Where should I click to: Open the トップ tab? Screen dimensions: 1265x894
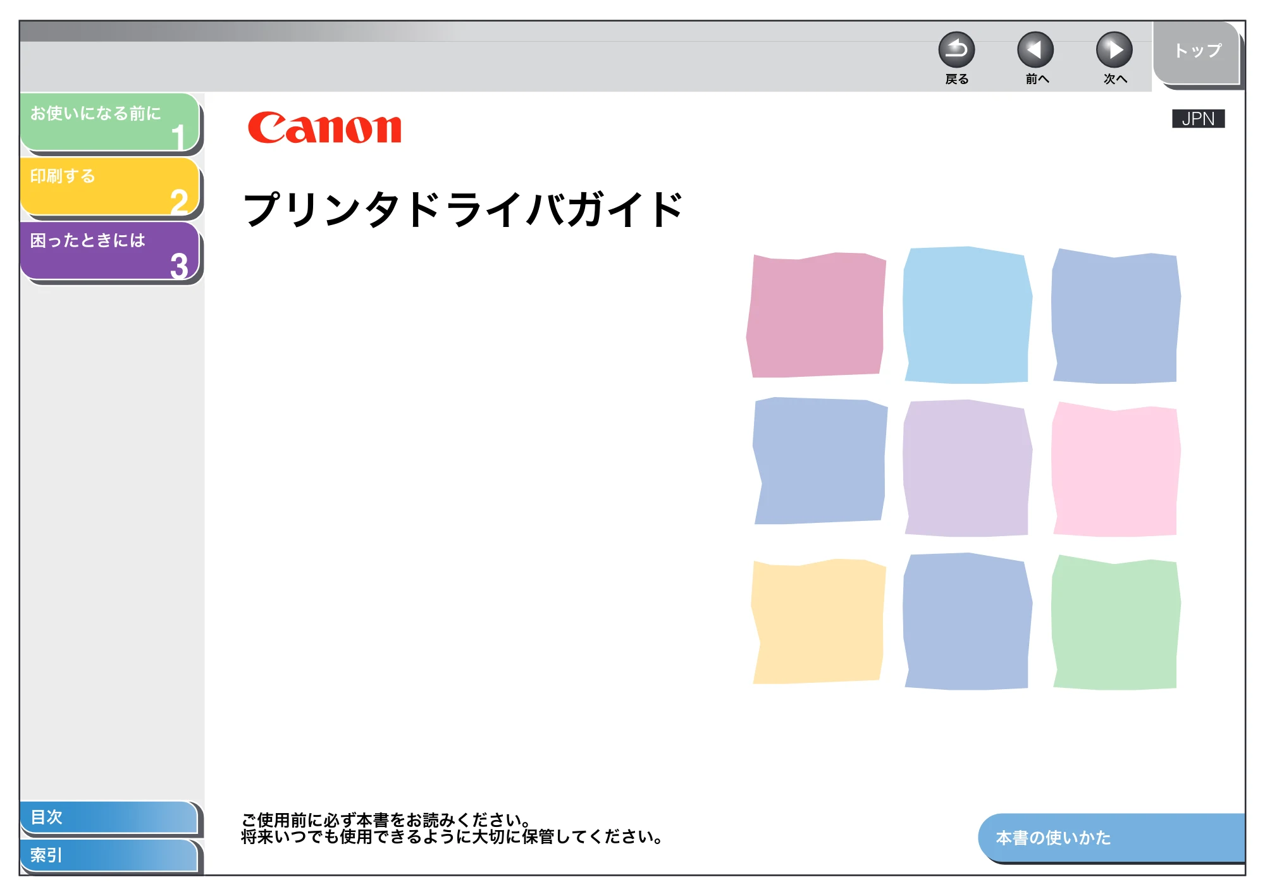pyautogui.click(x=1197, y=52)
